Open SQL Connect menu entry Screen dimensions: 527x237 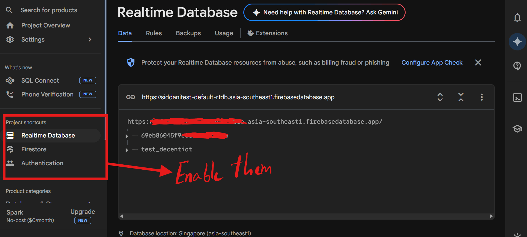40,80
